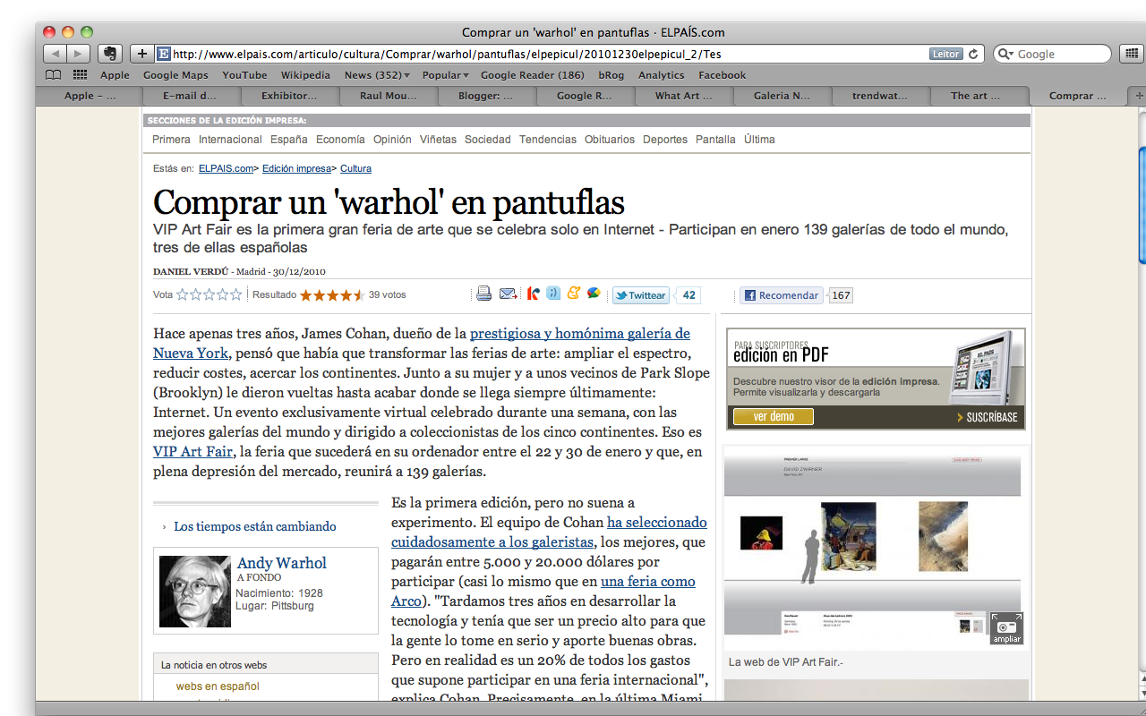This screenshot has width=1146, height=716.
Task: Click the Twittear button
Action: 640,295
